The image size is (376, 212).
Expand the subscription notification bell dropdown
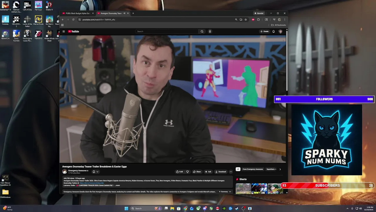click(95, 172)
